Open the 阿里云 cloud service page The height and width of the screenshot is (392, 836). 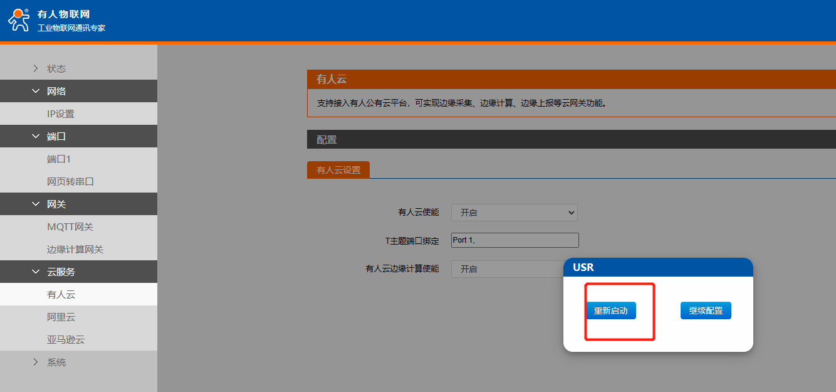[61, 317]
